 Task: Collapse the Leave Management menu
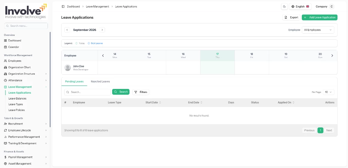tap(25, 87)
